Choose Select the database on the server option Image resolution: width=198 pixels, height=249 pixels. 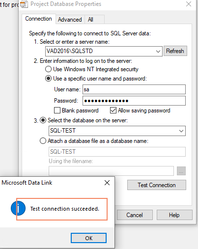[43, 120]
